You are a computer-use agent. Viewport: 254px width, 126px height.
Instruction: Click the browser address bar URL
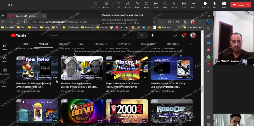pyautogui.click(x=64, y=22)
